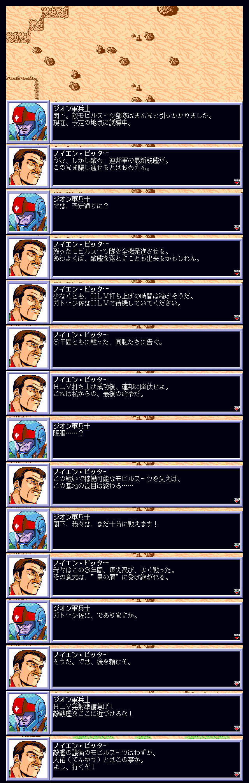
Task: Click the dialog text box reading 降服……？
Action: [146, 440]
